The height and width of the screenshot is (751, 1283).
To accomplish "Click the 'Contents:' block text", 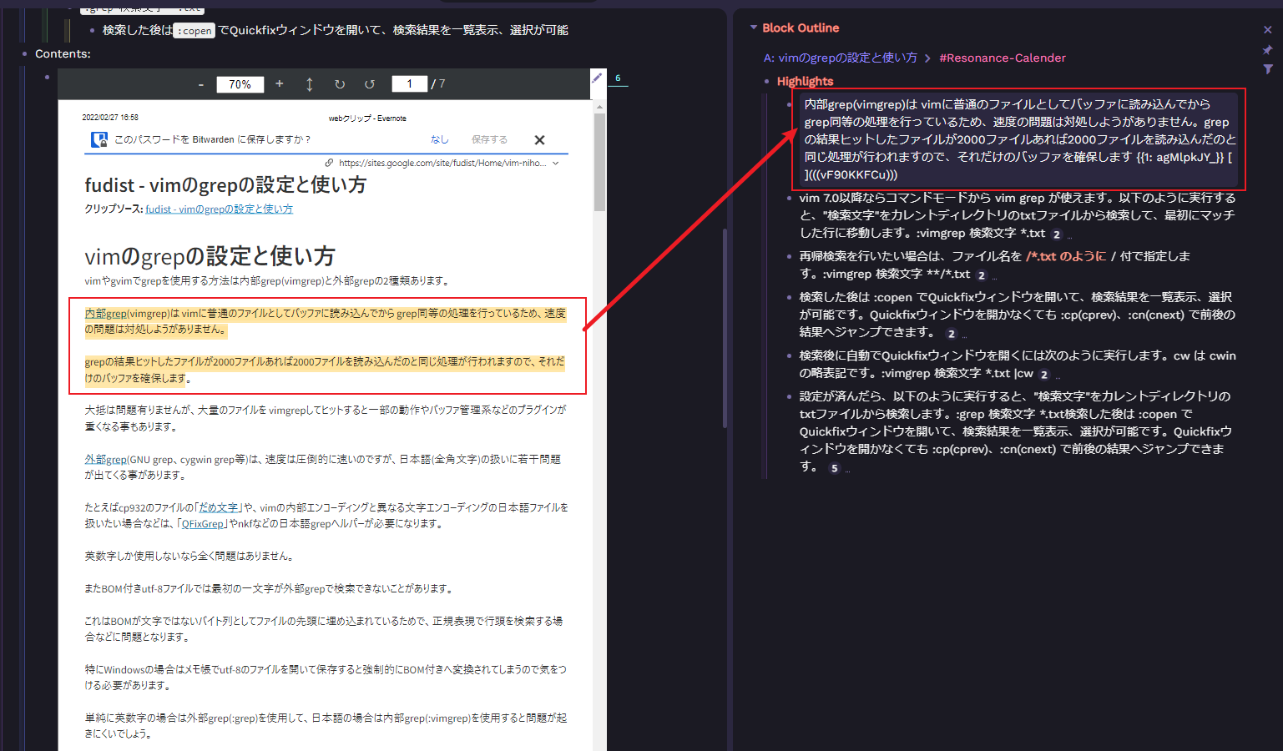I will pos(63,53).
